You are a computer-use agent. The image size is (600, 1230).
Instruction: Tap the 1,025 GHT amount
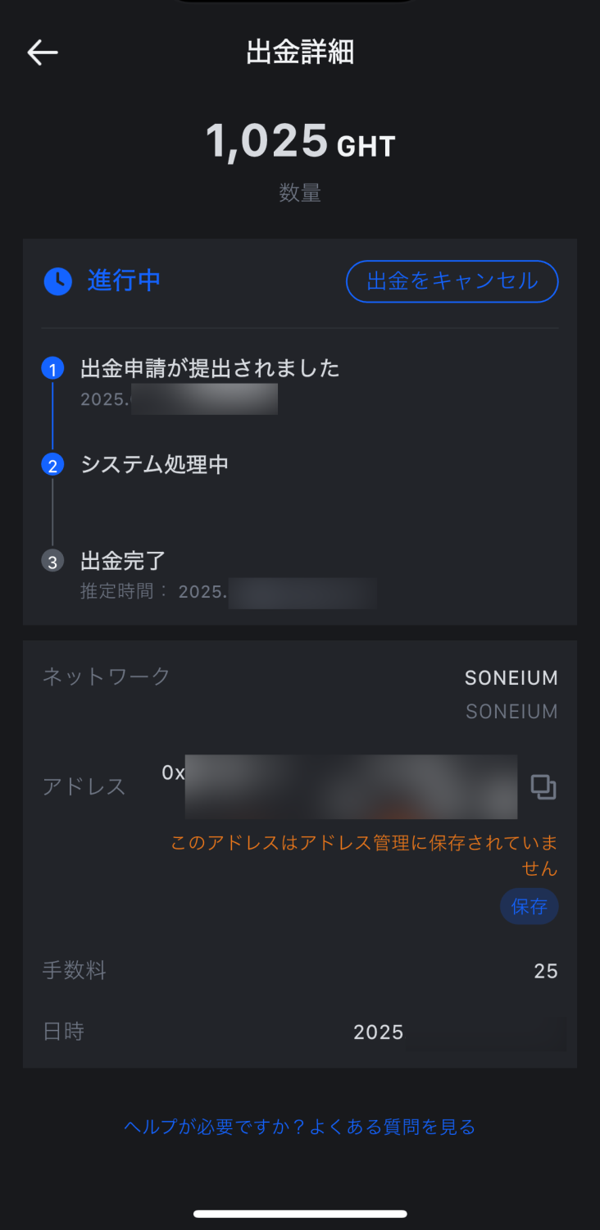click(x=300, y=142)
